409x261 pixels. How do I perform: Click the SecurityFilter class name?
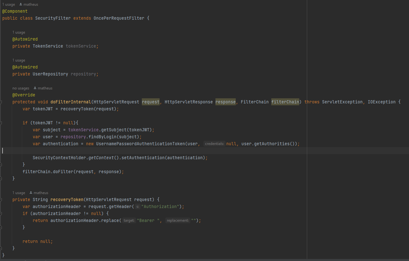(x=53, y=18)
